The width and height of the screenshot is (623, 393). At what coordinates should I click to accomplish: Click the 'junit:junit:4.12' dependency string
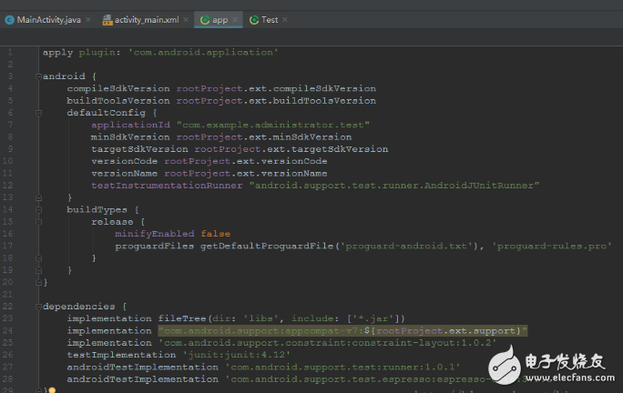pos(237,354)
